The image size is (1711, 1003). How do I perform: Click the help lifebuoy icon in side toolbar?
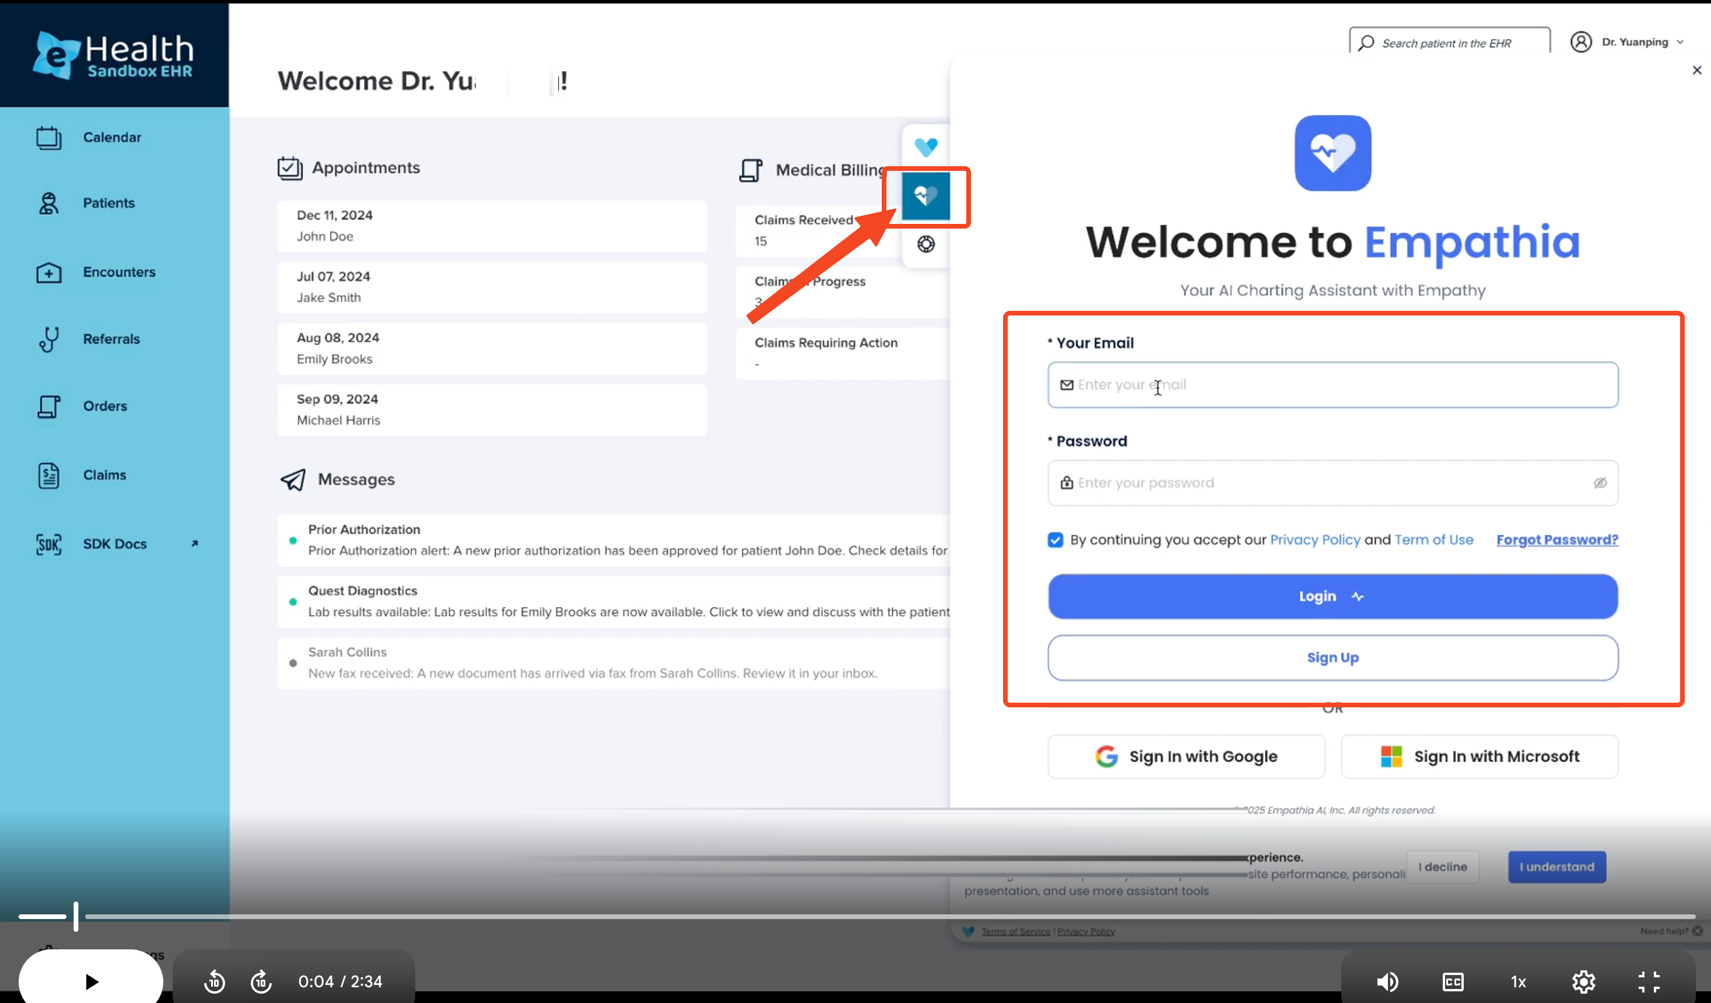(926, 244)
